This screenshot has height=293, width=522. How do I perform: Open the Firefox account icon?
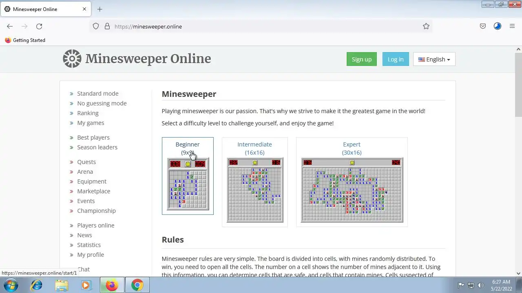point(498,26)
